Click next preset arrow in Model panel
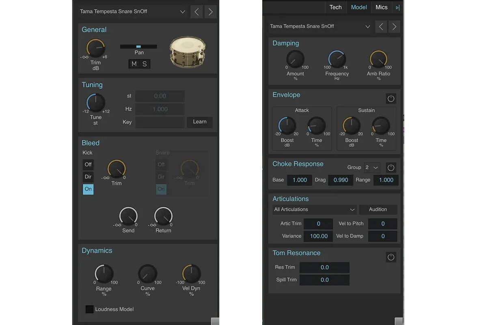 click(x=394, y=27)
